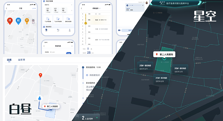223x121 pixels.
Task: Open the third GCS 18 score card
Action: tap(63, 10)
